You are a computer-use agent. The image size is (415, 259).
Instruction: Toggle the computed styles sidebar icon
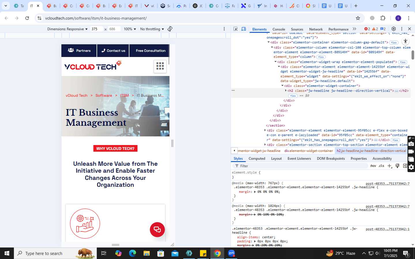pyautogui.click(x=405, y=166)
